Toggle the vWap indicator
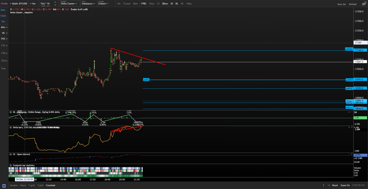Screen dimensions: 368x189 tap(189, 4)
